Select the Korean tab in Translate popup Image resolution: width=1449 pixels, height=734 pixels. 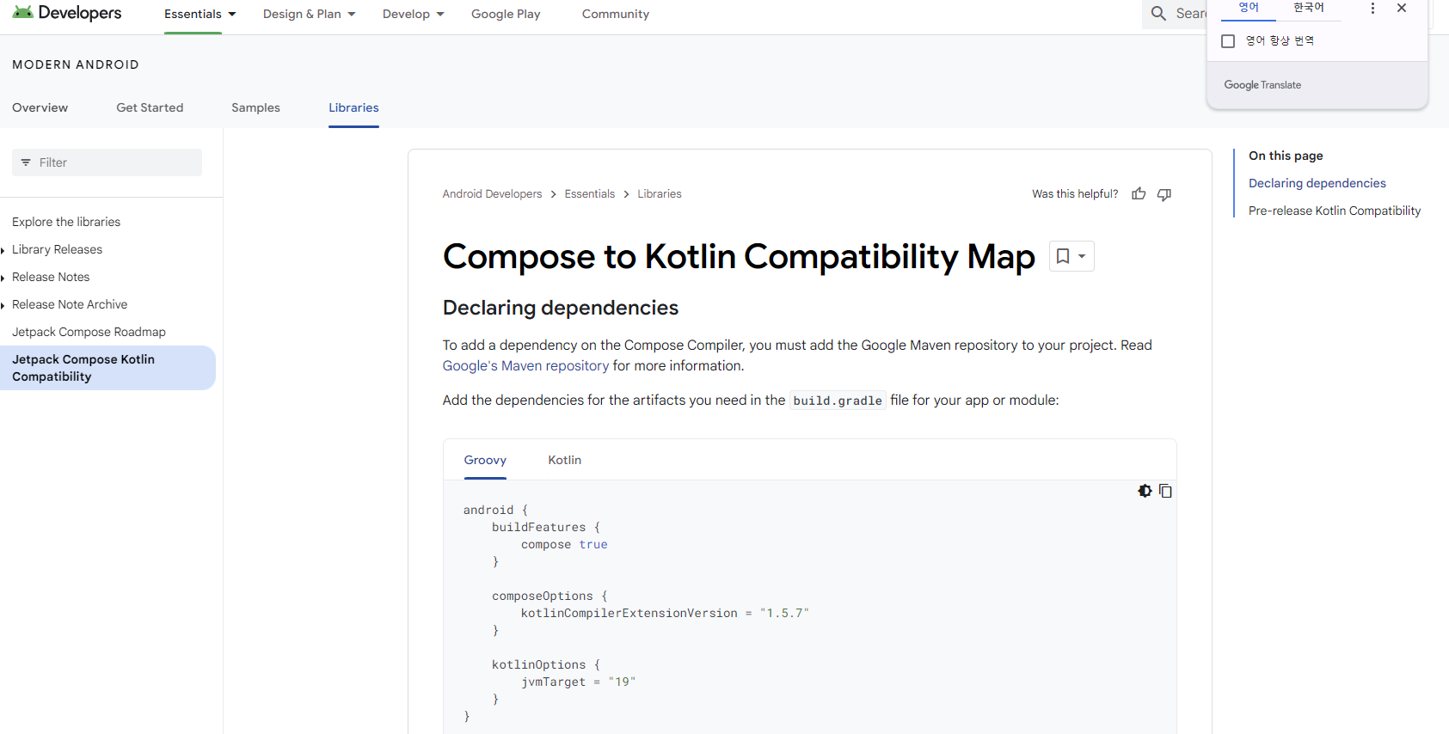point(1309,8)
